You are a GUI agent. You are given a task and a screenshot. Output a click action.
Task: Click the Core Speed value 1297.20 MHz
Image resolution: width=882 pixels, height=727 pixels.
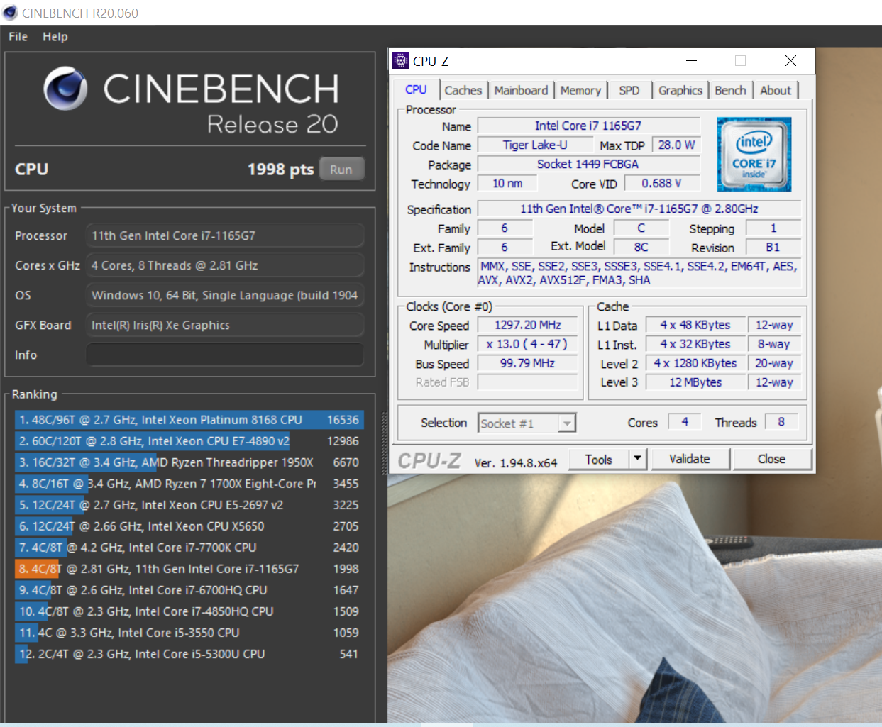[528, 325]
